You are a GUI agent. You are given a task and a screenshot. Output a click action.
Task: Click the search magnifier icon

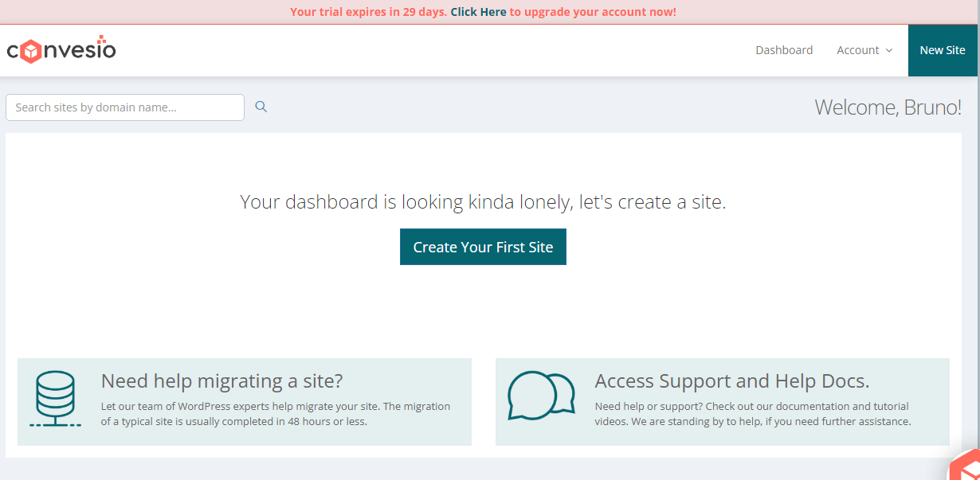(261, 107)
